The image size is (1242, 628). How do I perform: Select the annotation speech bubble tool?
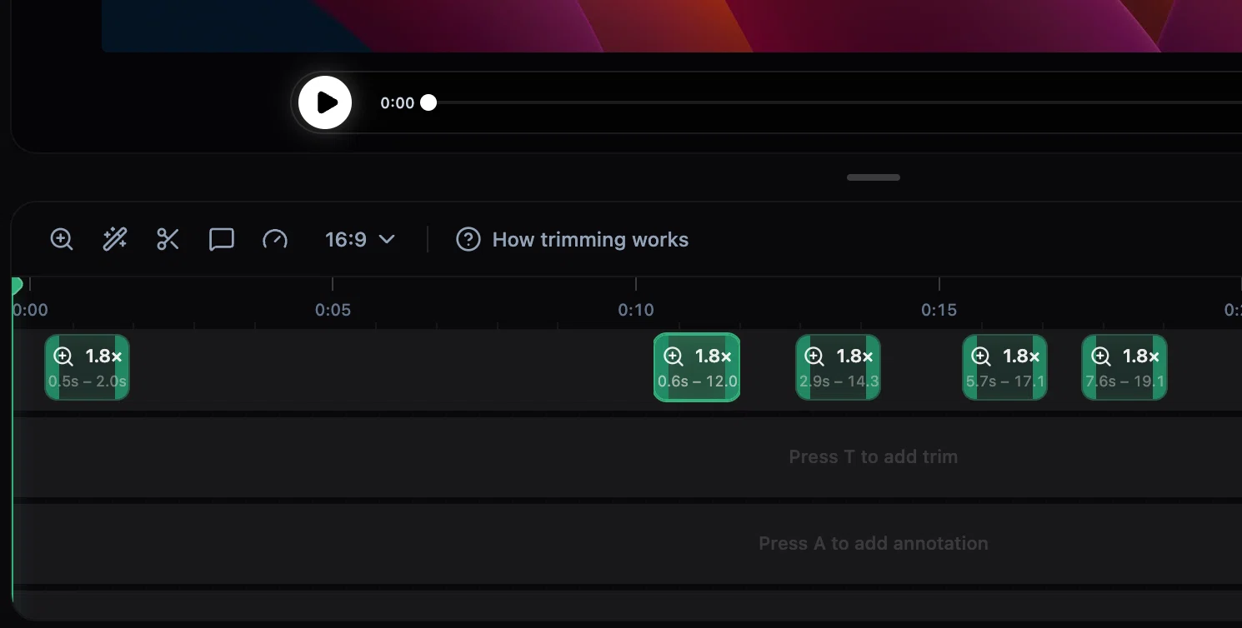point(221,240)
